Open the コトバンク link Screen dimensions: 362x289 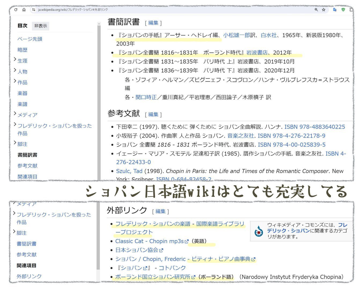[x=172, y=268]
